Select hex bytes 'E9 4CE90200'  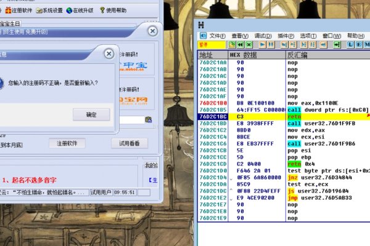[255, 198]
